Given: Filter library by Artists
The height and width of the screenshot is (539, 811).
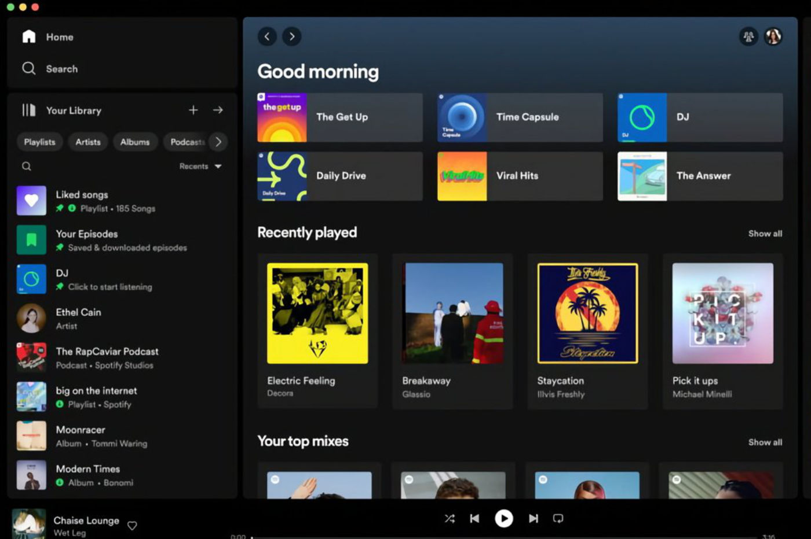Looking at the screenshot, I should coord(88,142).
